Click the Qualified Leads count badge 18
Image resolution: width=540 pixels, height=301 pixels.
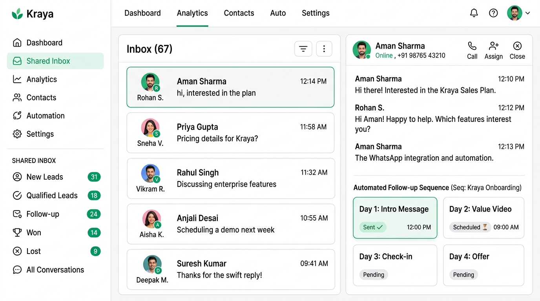click(x=94, y=196)
